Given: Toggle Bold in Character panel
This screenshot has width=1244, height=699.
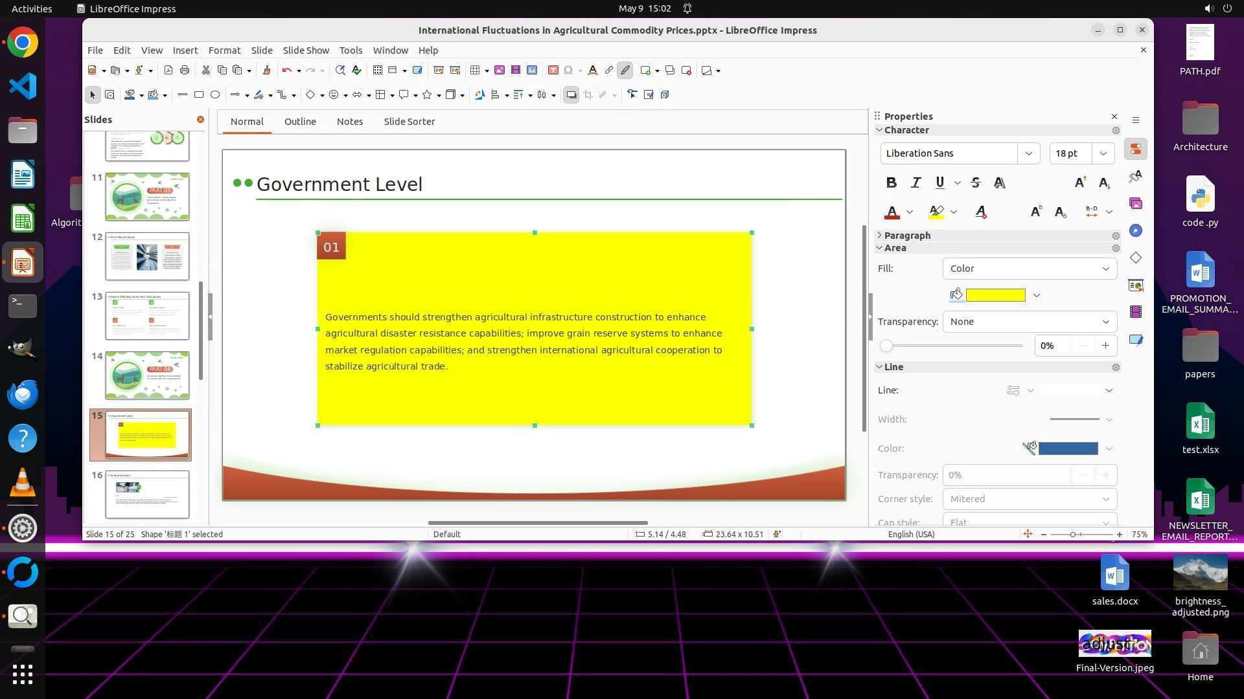Looking at the screenshot, I should tap(892, 183).
